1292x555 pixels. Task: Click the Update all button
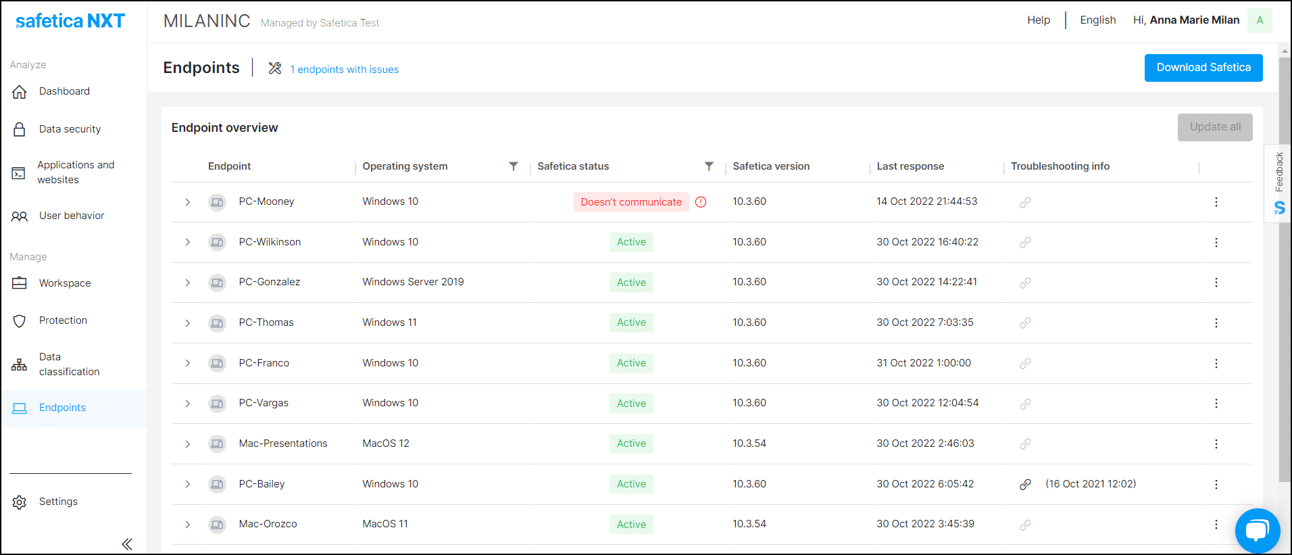1215,127
